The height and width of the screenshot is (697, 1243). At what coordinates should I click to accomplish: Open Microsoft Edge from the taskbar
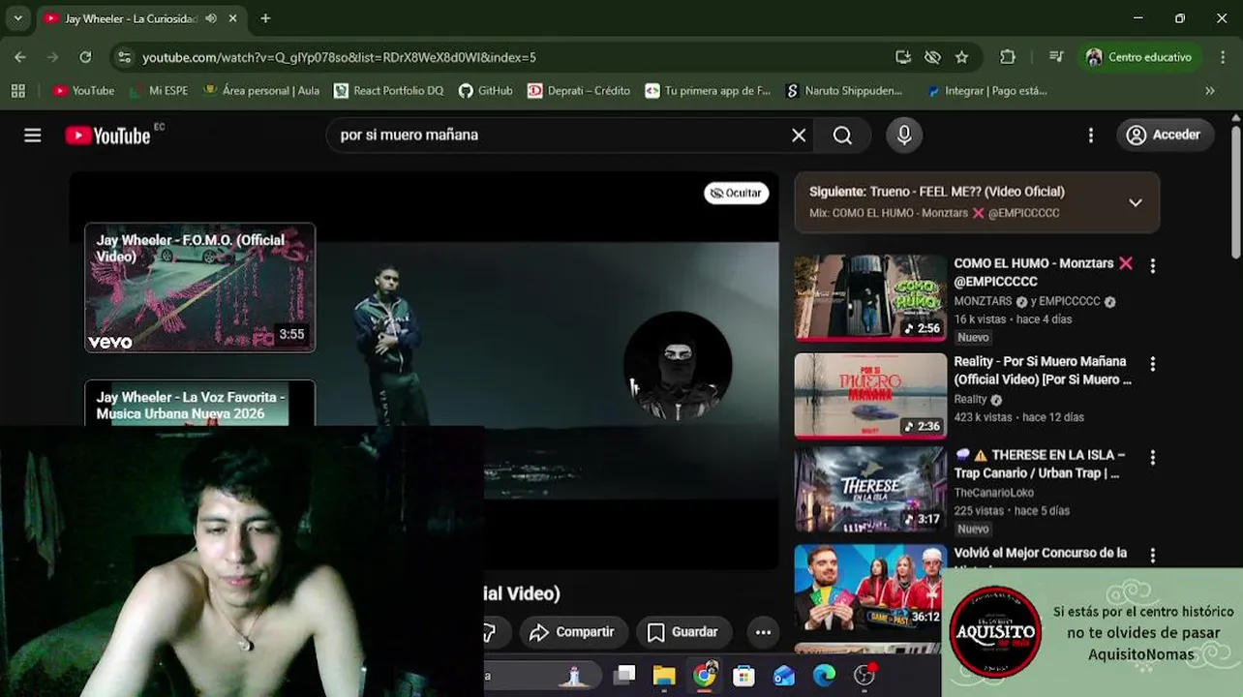pos(824,675)
